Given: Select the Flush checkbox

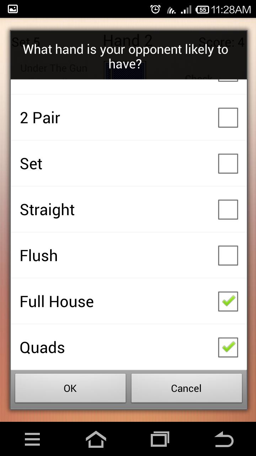Looking at the screenshot, I should 228,255.
